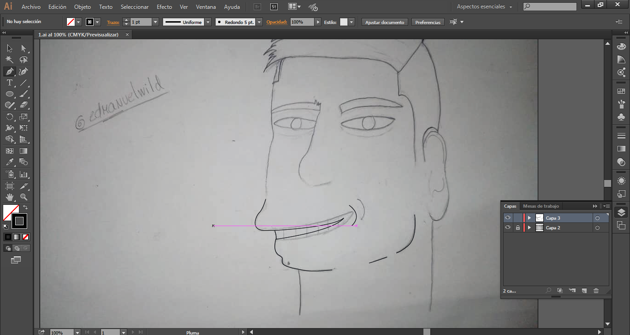The image size is (630, 335).
Task: Select the Capas panel tab
Action: coord(510,206)
